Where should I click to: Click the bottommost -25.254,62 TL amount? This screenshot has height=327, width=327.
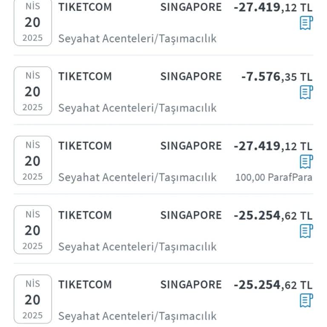click(x=273, y=285)
